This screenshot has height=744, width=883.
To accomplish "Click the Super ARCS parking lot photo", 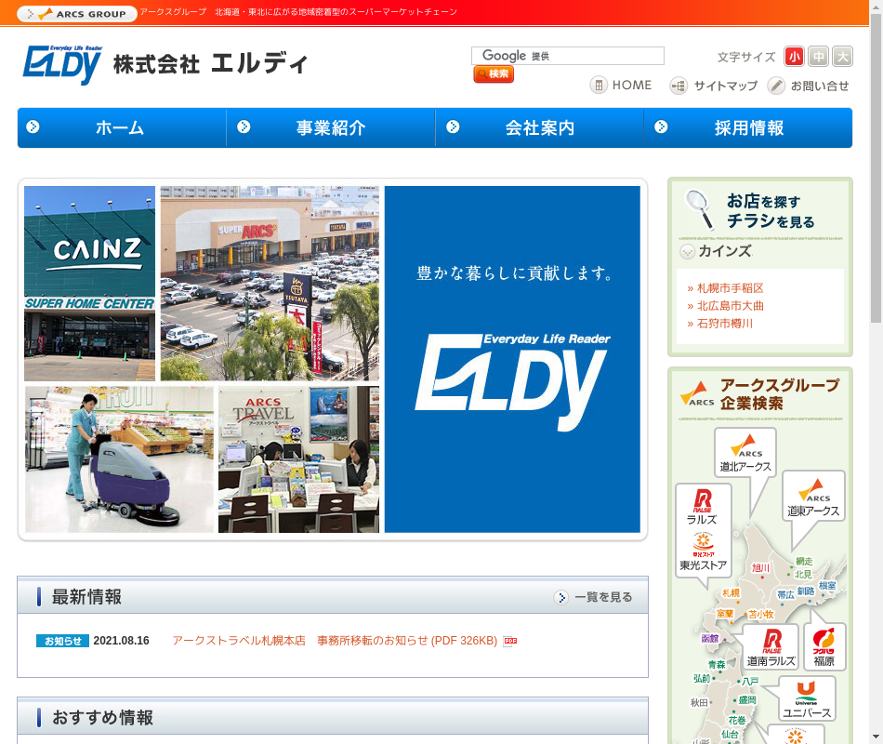I will pos(270,284).
